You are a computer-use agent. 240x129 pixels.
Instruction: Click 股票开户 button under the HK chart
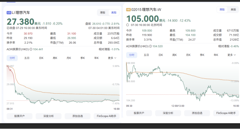[139, 113]
